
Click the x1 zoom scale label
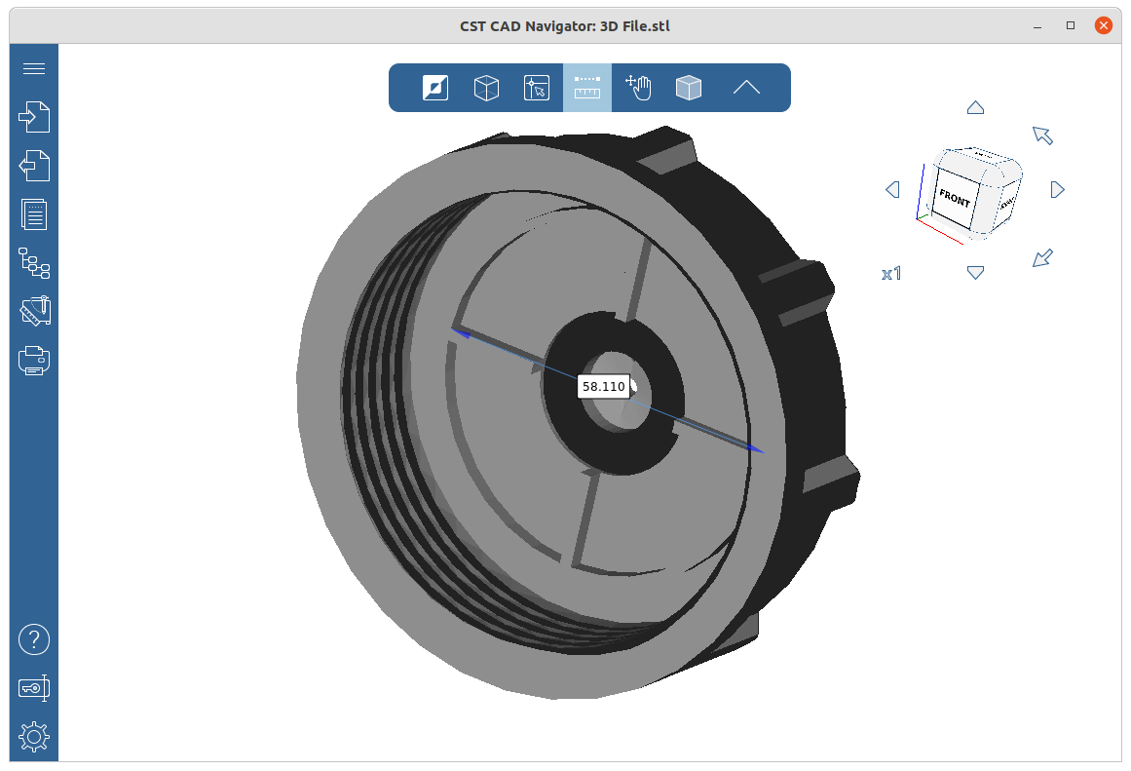[891, 274]
